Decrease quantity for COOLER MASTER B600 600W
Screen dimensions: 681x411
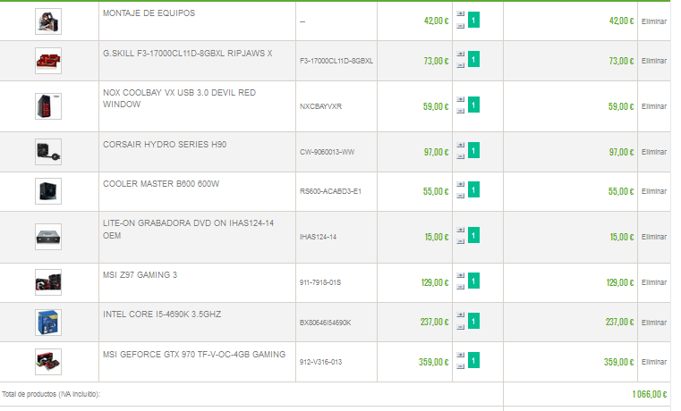tap(460, 196)
